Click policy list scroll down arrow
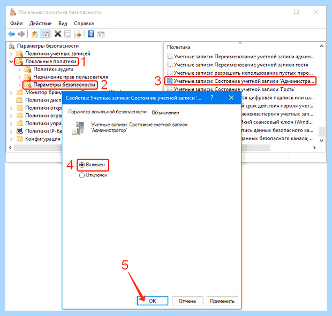Screen dimensions: 332x316 pyautogui.click(x=322, y=141)
